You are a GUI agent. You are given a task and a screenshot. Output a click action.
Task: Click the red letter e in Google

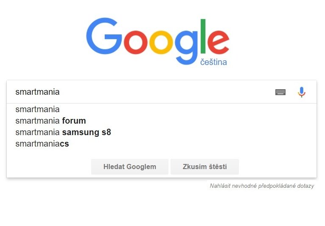pyautogui.click(x=218, y=42)
